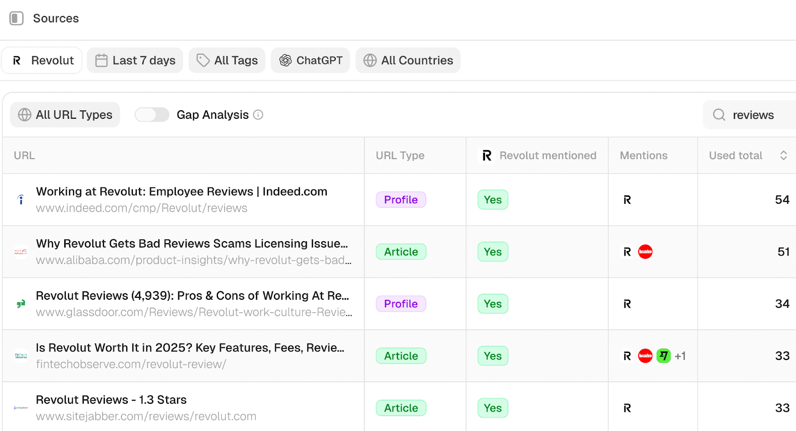Click the URL column header
796x431 pixels.
24,156
